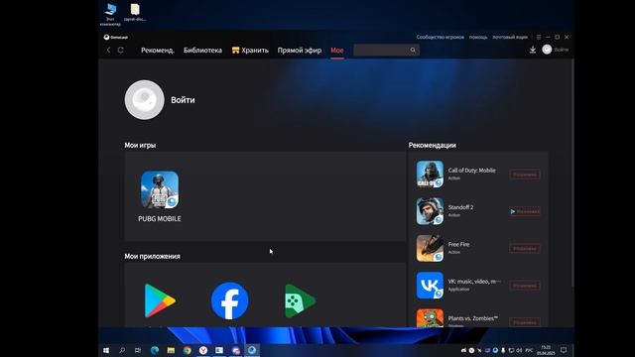
Task: Open the Windows Start menu
Action: tap(106, 350)
